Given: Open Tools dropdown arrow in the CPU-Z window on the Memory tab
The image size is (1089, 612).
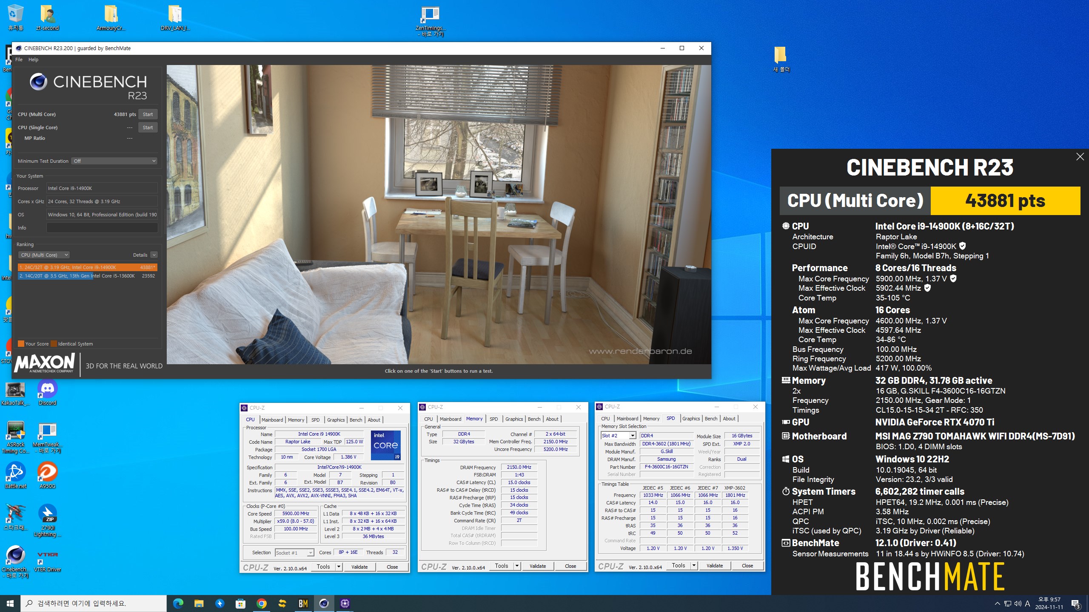Looking at the screenshot, I should click(x=517, y=566).
